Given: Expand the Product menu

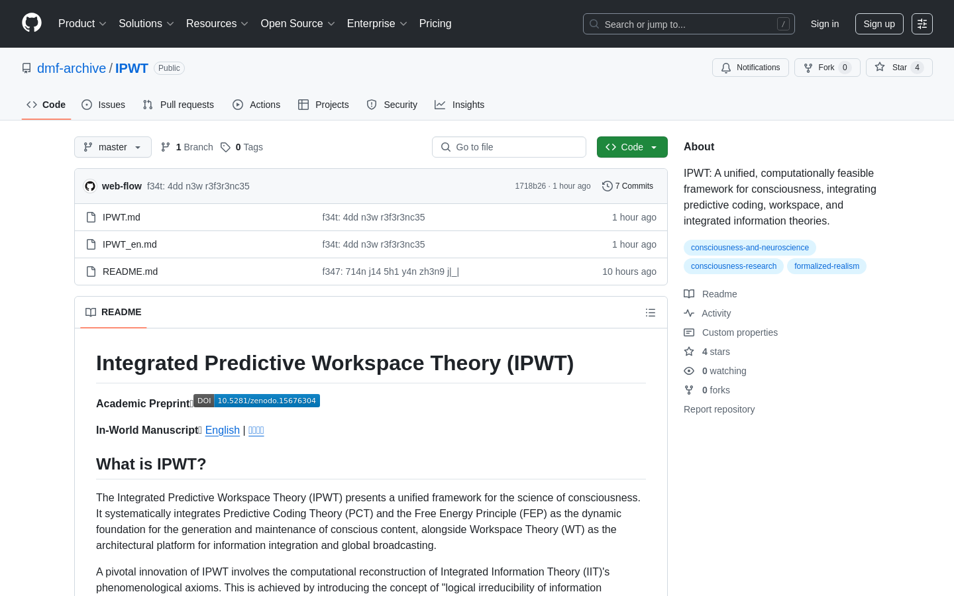Looking at the screenshot, I should point(82,24).
